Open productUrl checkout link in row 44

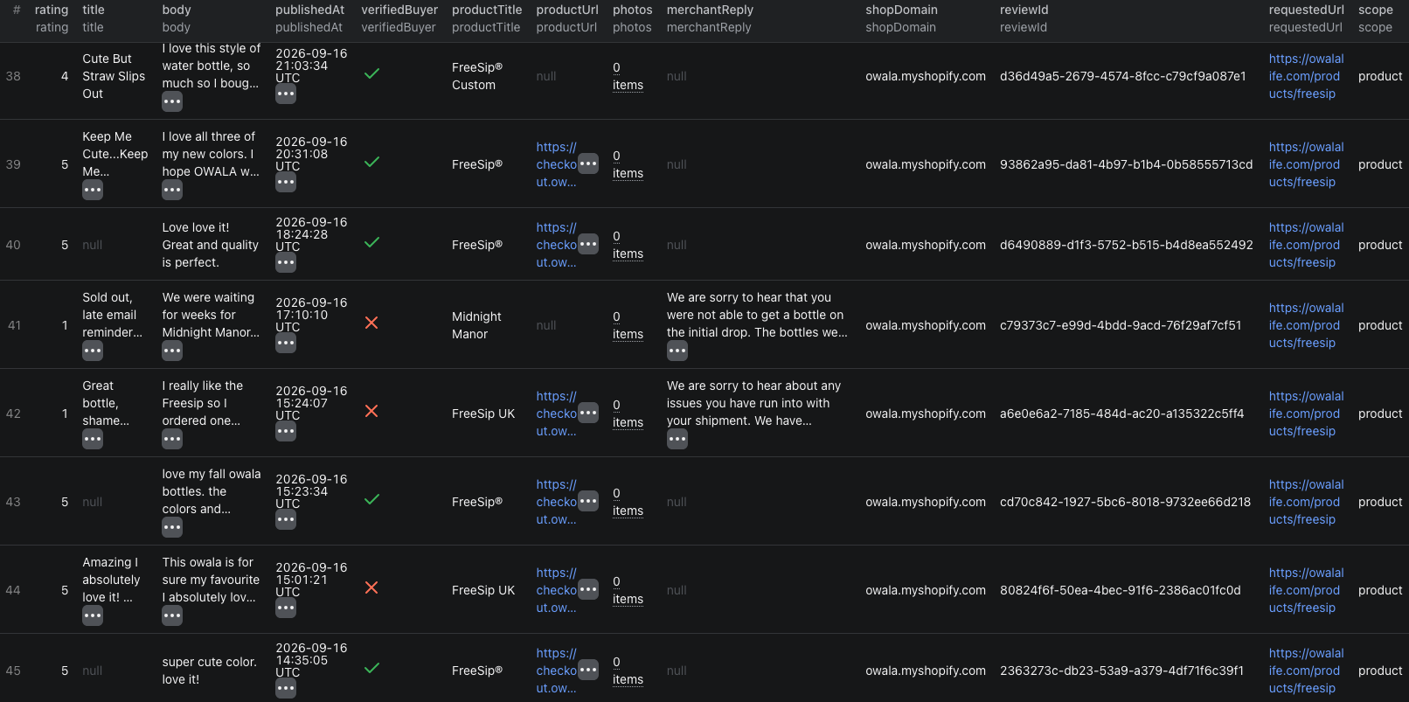click(x=557, y=590)
